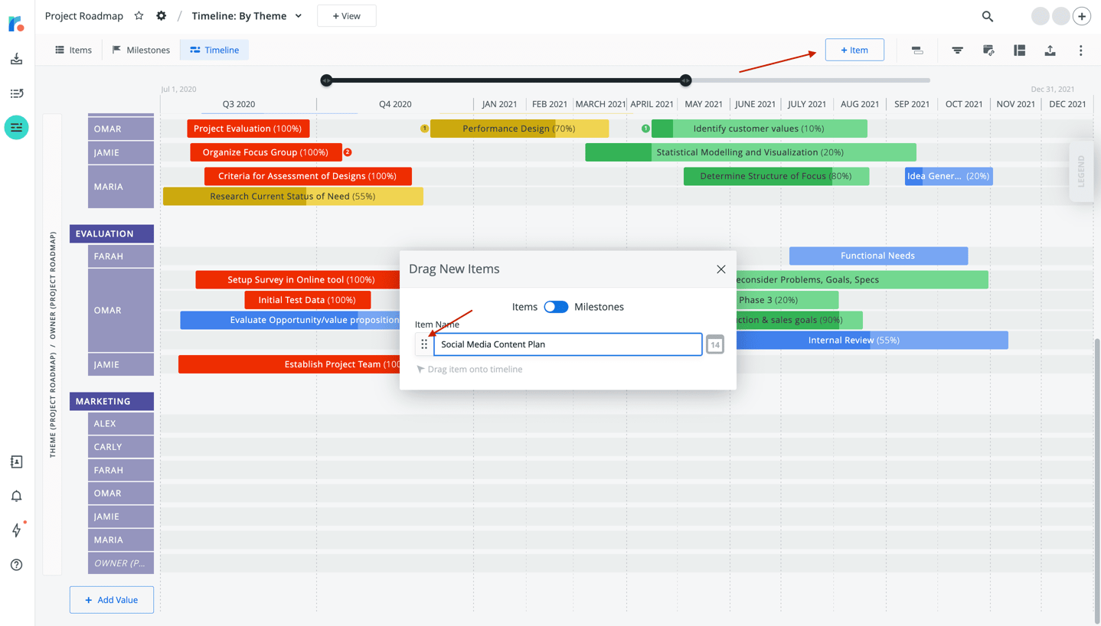1101x626 pixels.
Task: Open the + View menu
Action: pyautogui.click(x=346, y=15)
